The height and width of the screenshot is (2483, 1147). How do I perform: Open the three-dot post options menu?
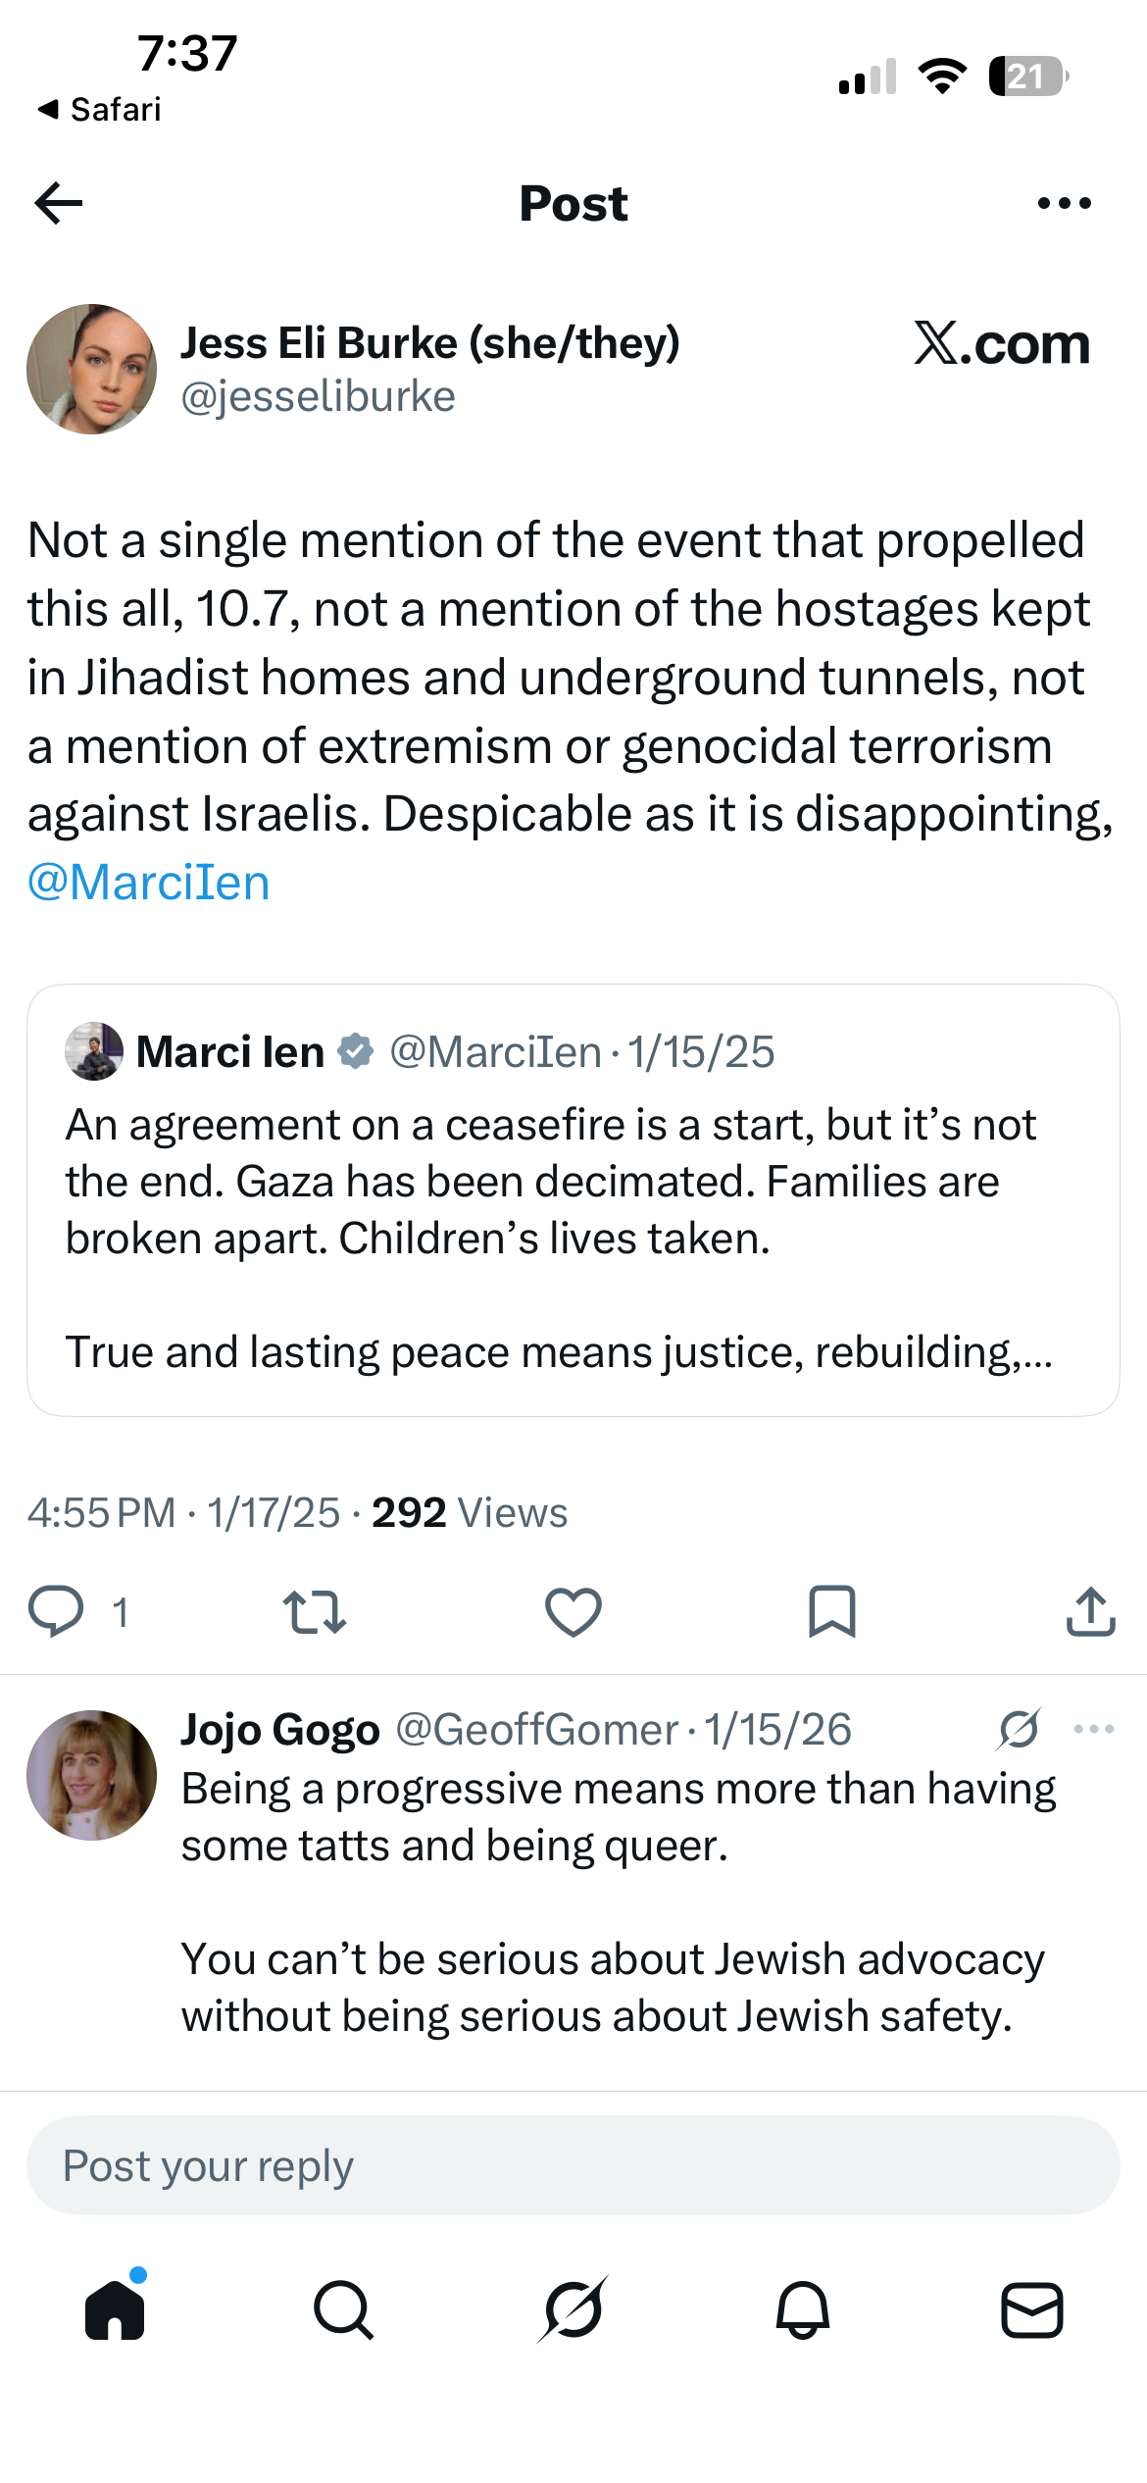1064,203
